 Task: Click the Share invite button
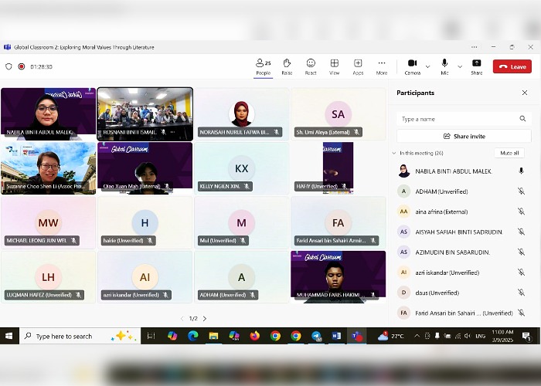464,136
